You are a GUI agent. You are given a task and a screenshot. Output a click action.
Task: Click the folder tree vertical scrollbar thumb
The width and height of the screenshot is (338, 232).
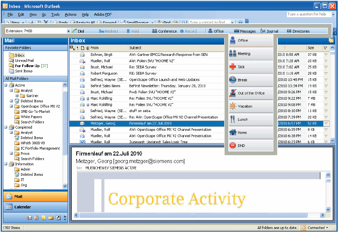tap(65, 123)
